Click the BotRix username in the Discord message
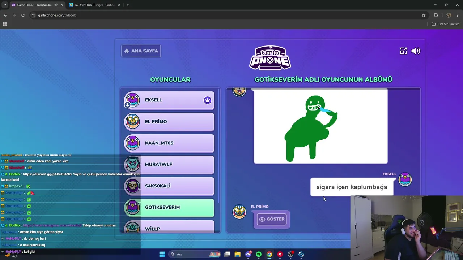Screen dimensions: 463x260 15,174
